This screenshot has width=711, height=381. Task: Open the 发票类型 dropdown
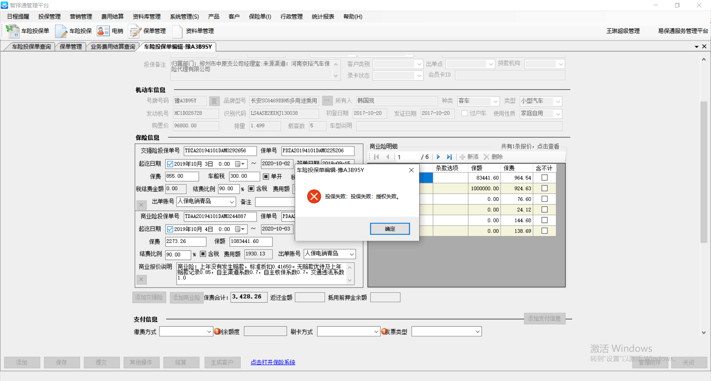[477, 332]
